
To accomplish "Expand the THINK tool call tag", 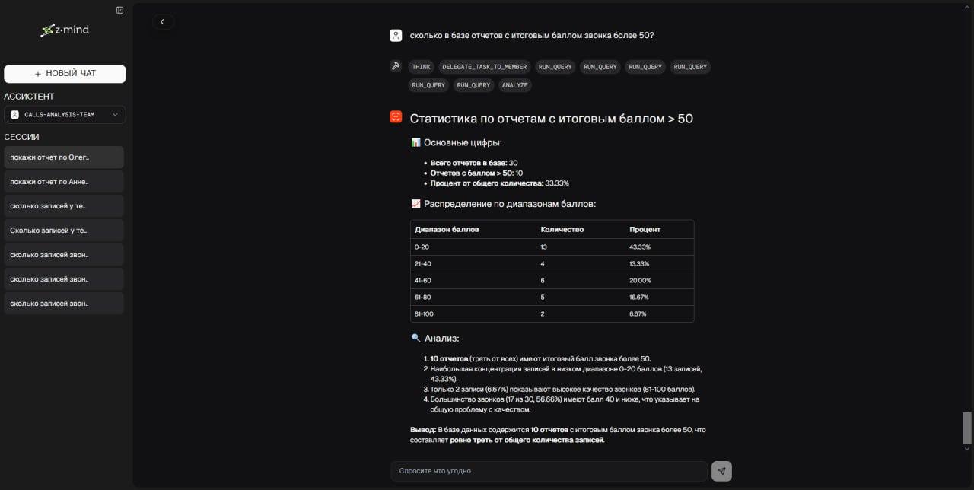I will point(421,67).
